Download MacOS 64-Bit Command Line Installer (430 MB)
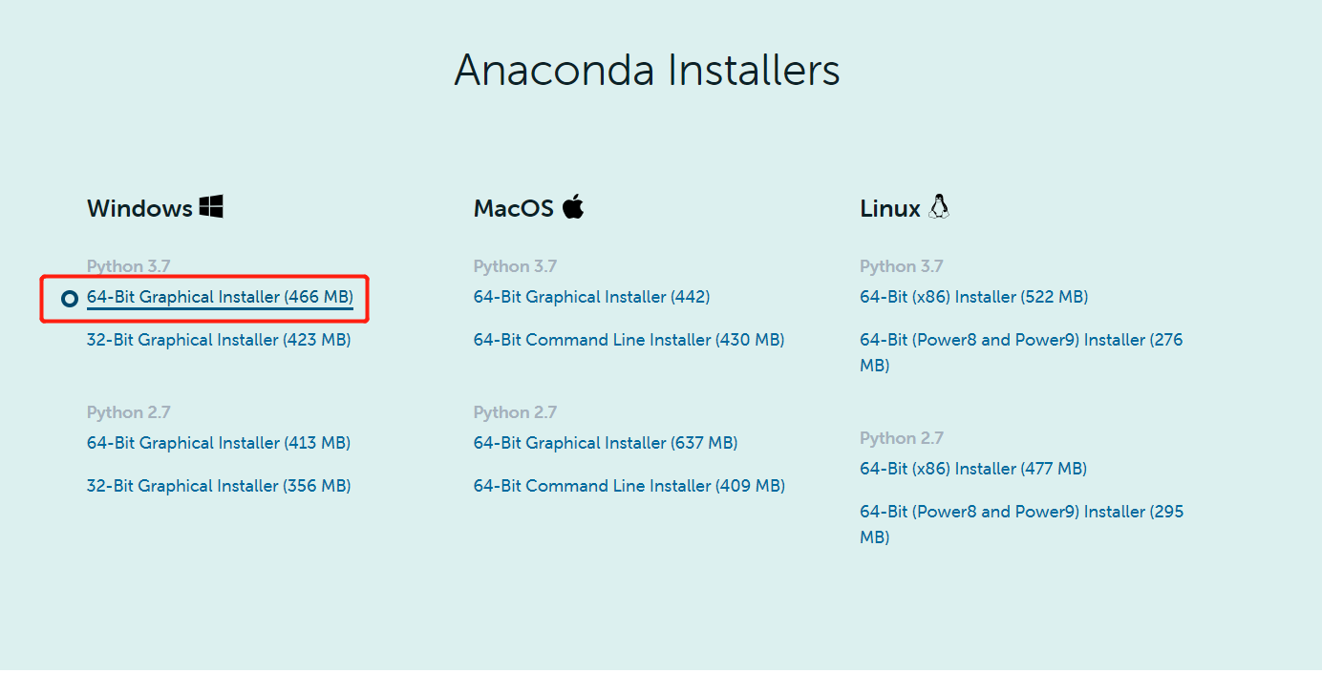 click(x=629, y=339)
